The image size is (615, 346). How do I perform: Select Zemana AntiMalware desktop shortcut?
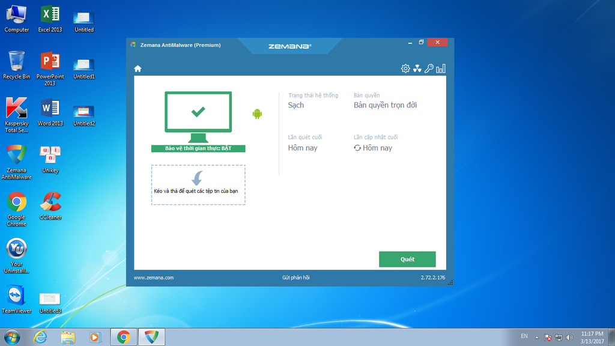coord(16,162)
